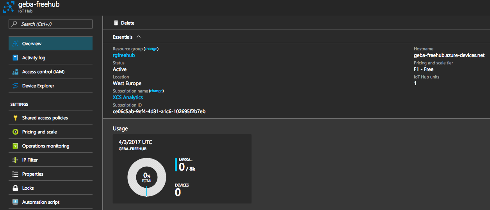
Task: Change the subscription name via change link
Action: (156, 91)
